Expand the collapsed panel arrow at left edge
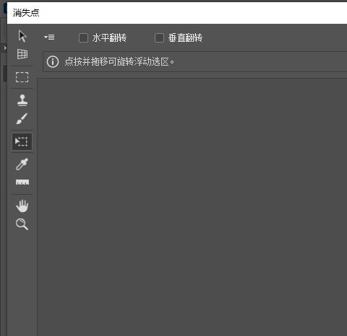Image resolution: width=347 pixels, height=336 pixels. (5, 48)
